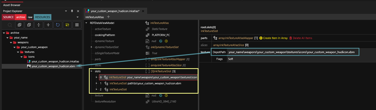Click the DepotPath texture input field
Viewport: 376px width, 110px height.
coord(292,52)
